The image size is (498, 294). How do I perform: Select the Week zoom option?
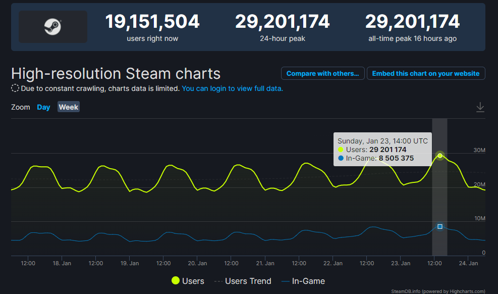tap(69, 107)
